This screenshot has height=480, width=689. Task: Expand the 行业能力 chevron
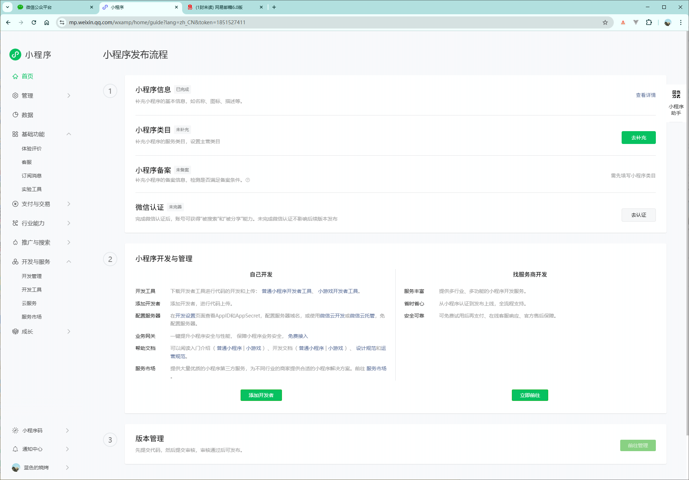(69, 223)
